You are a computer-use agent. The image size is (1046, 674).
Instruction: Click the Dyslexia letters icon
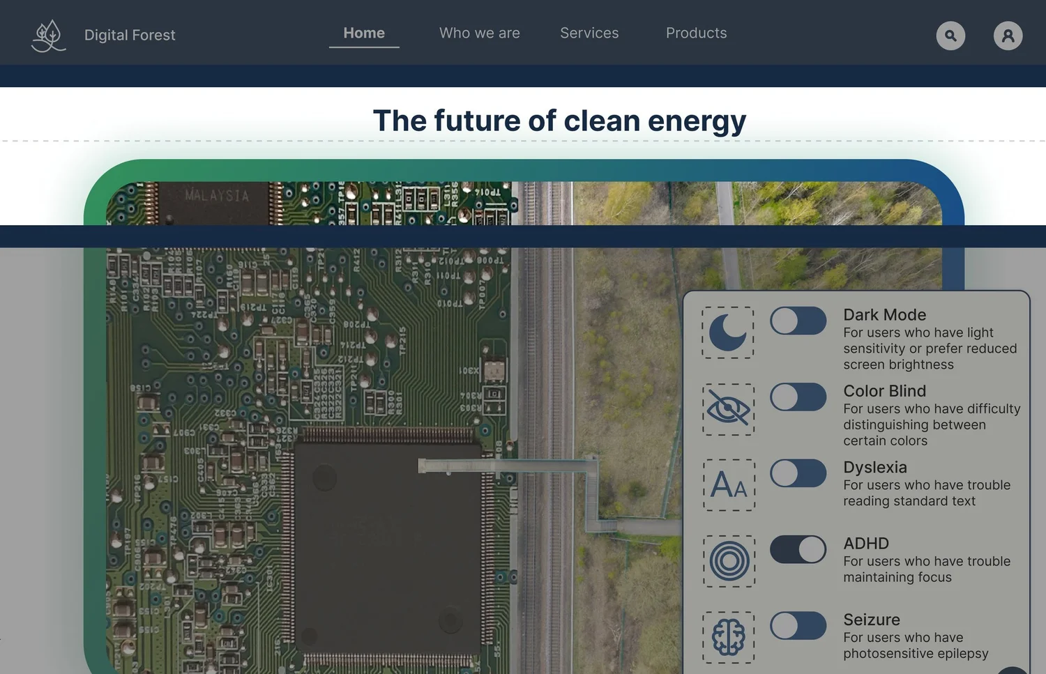tap(728, 485)
